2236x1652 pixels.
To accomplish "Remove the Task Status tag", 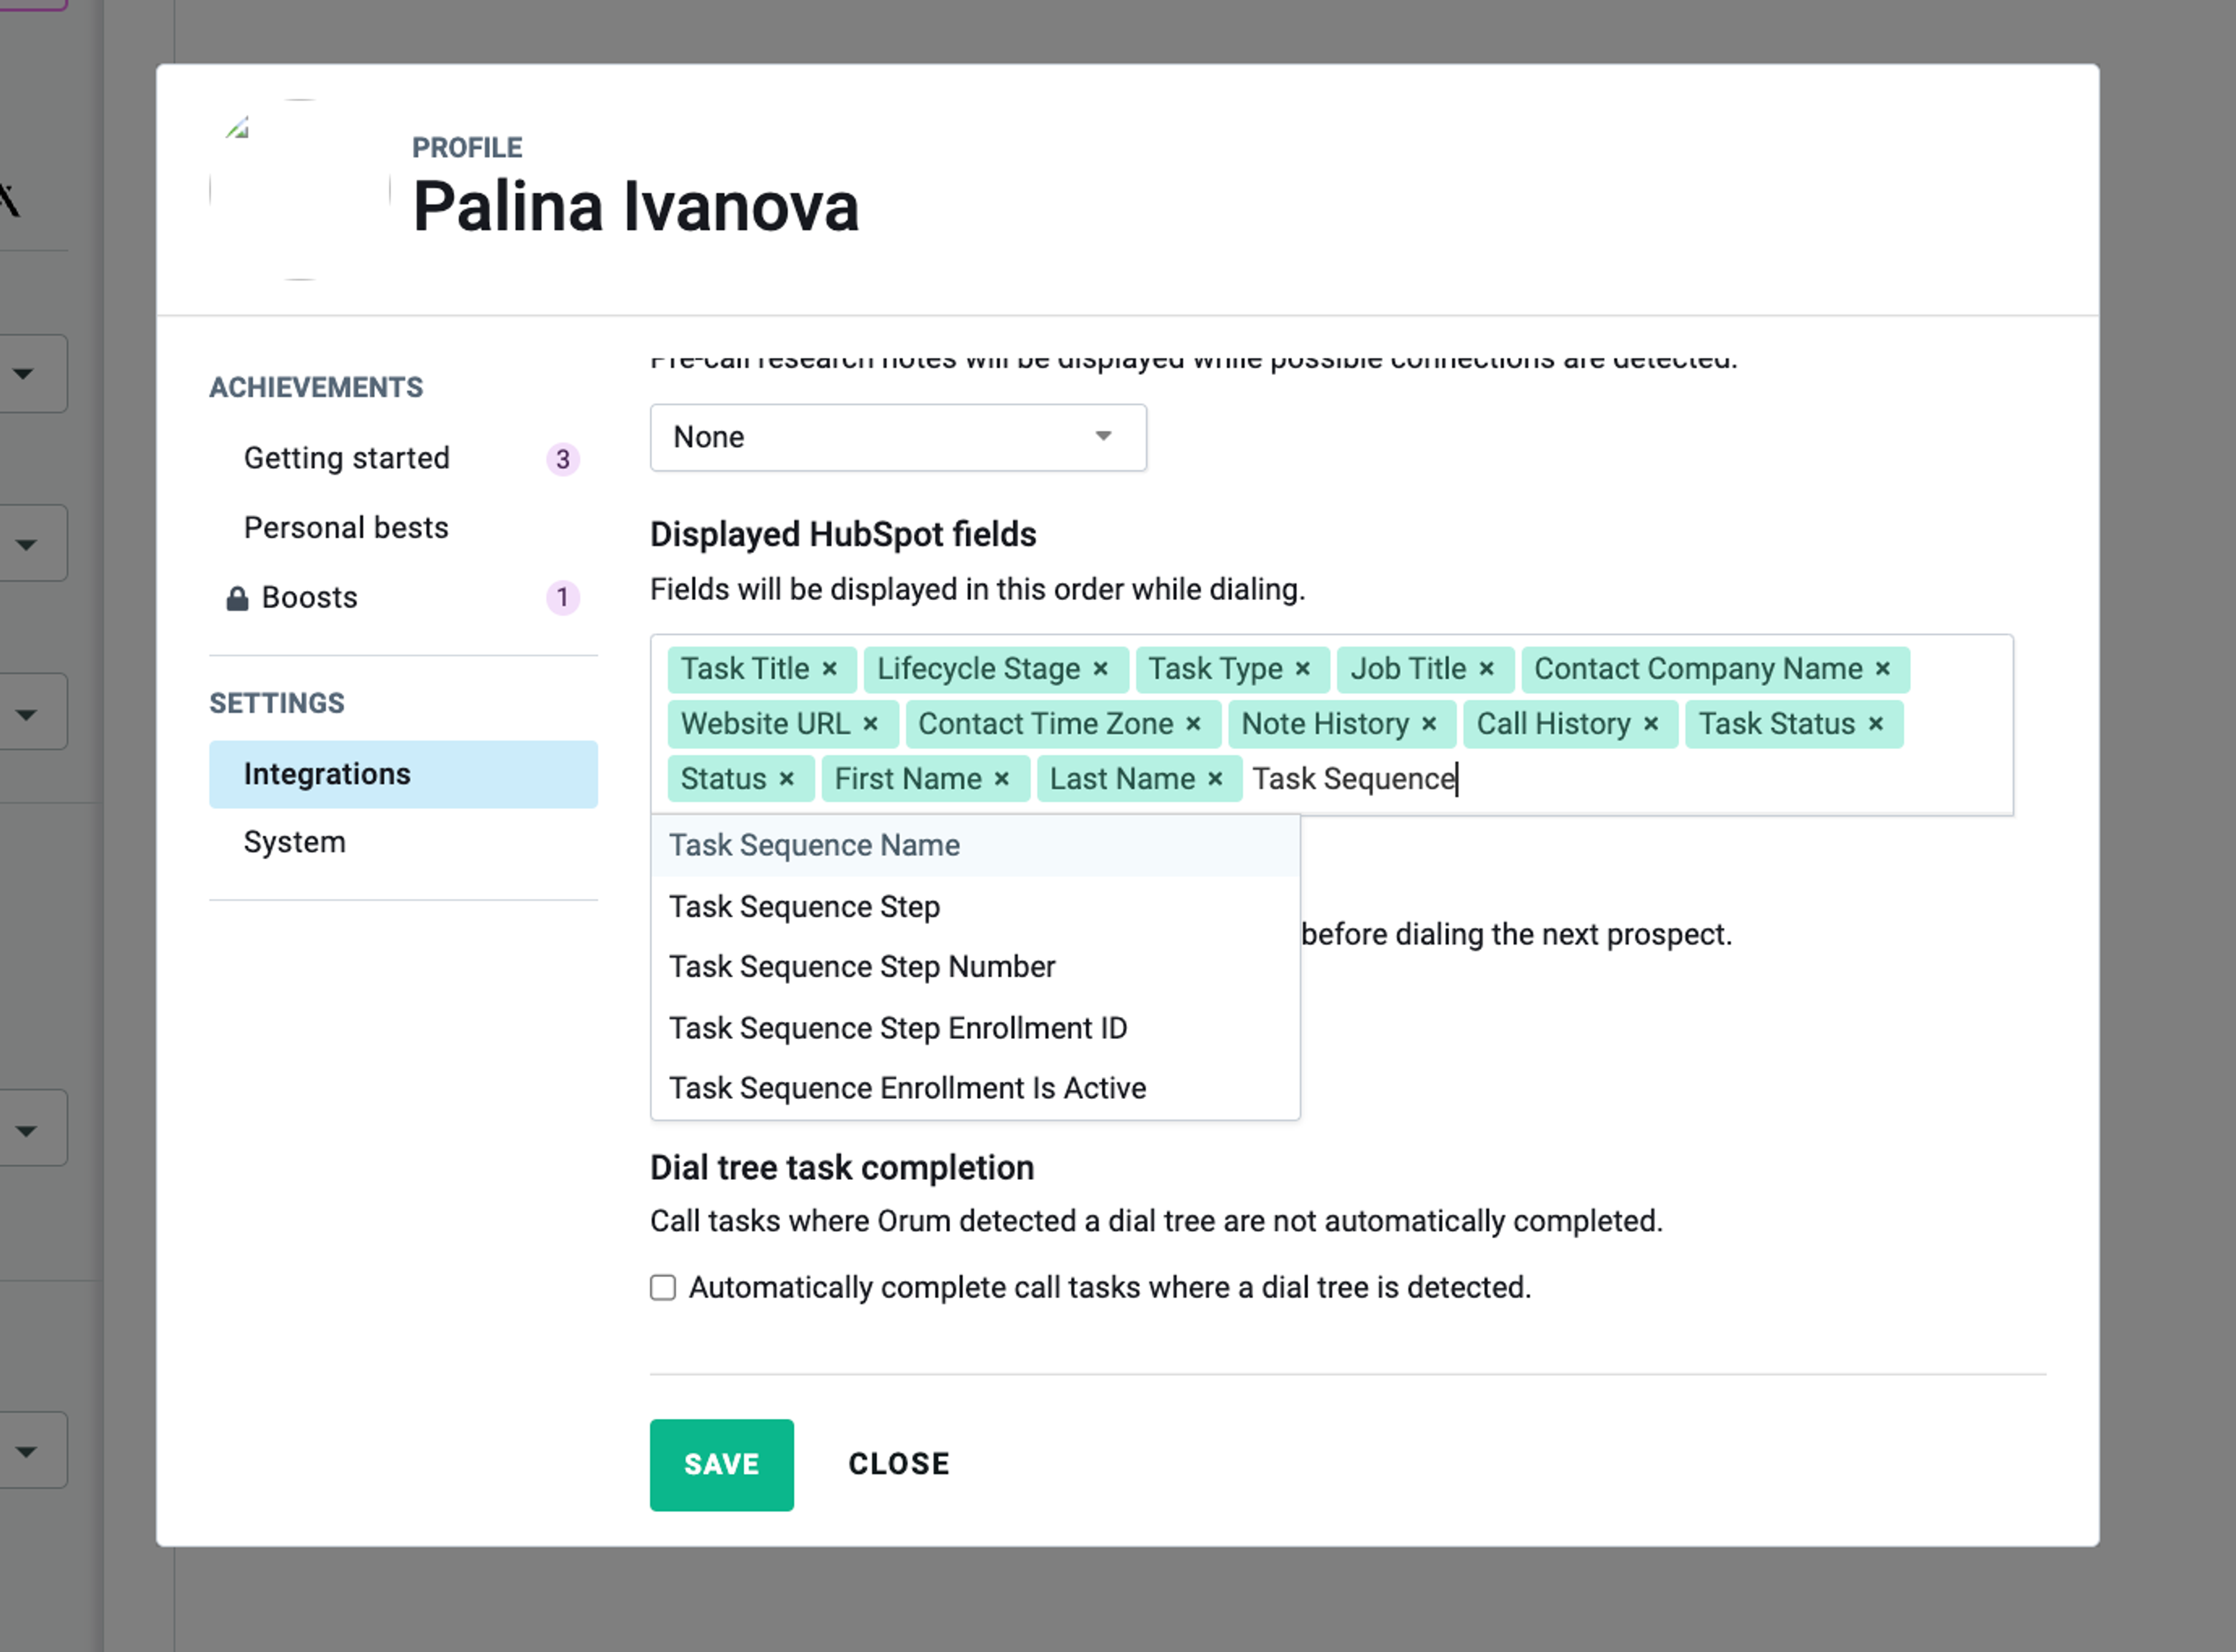I will pyautogui.click(x=1876, y=724).
